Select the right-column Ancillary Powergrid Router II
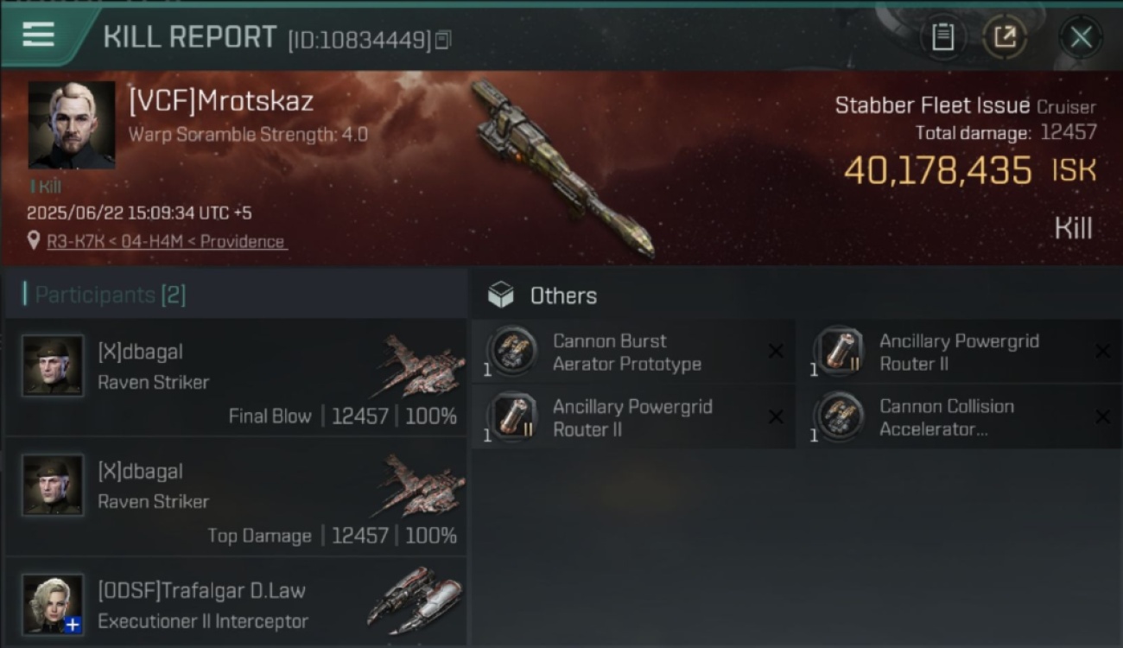The image size is (1123, 648). [959, 353]
